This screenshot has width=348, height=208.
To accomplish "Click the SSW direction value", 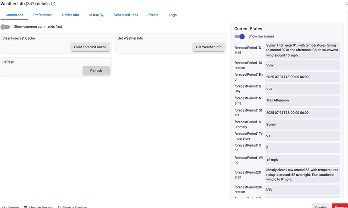I will coord(302,65).
